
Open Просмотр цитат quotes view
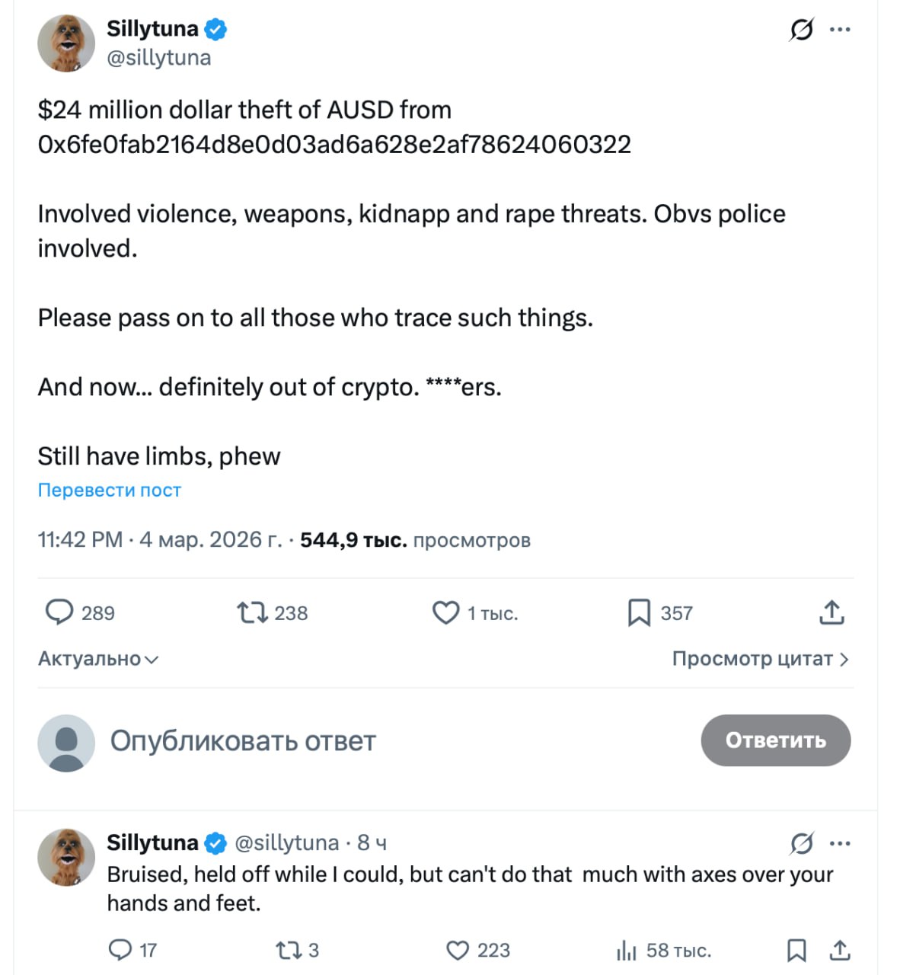pyautogui.click(x=760, y=659)
